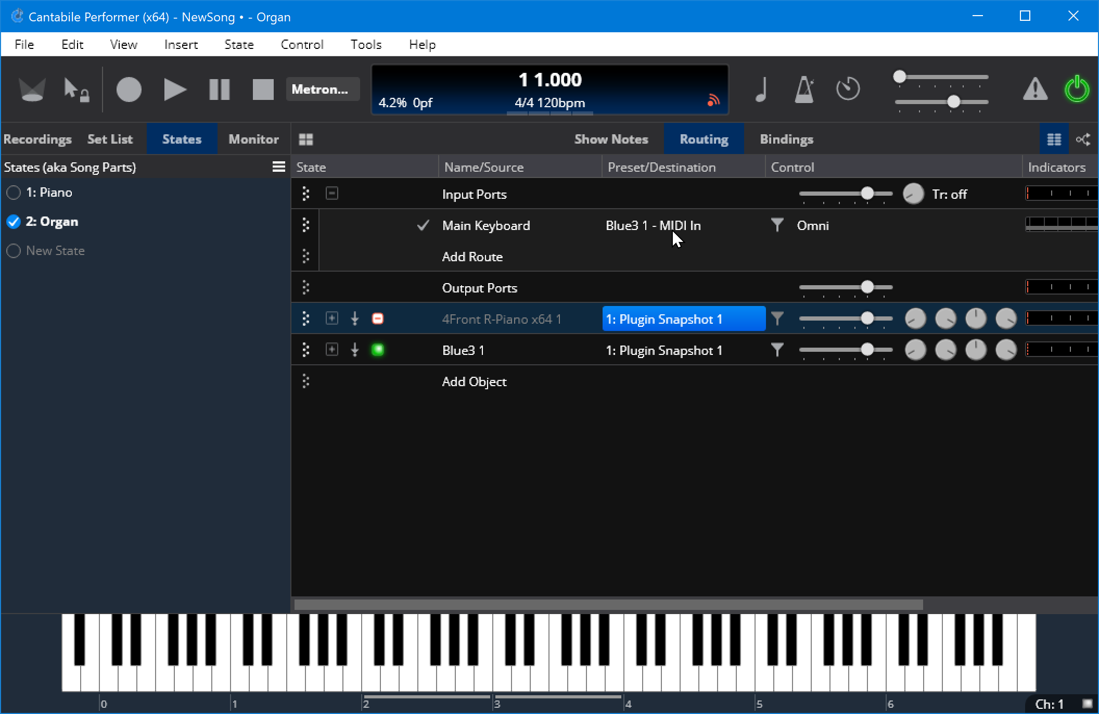Toggle the red suspended indicator on 4Front R-Piano
This screenshot has height=714, width=1099.
[x=378, y=318]
